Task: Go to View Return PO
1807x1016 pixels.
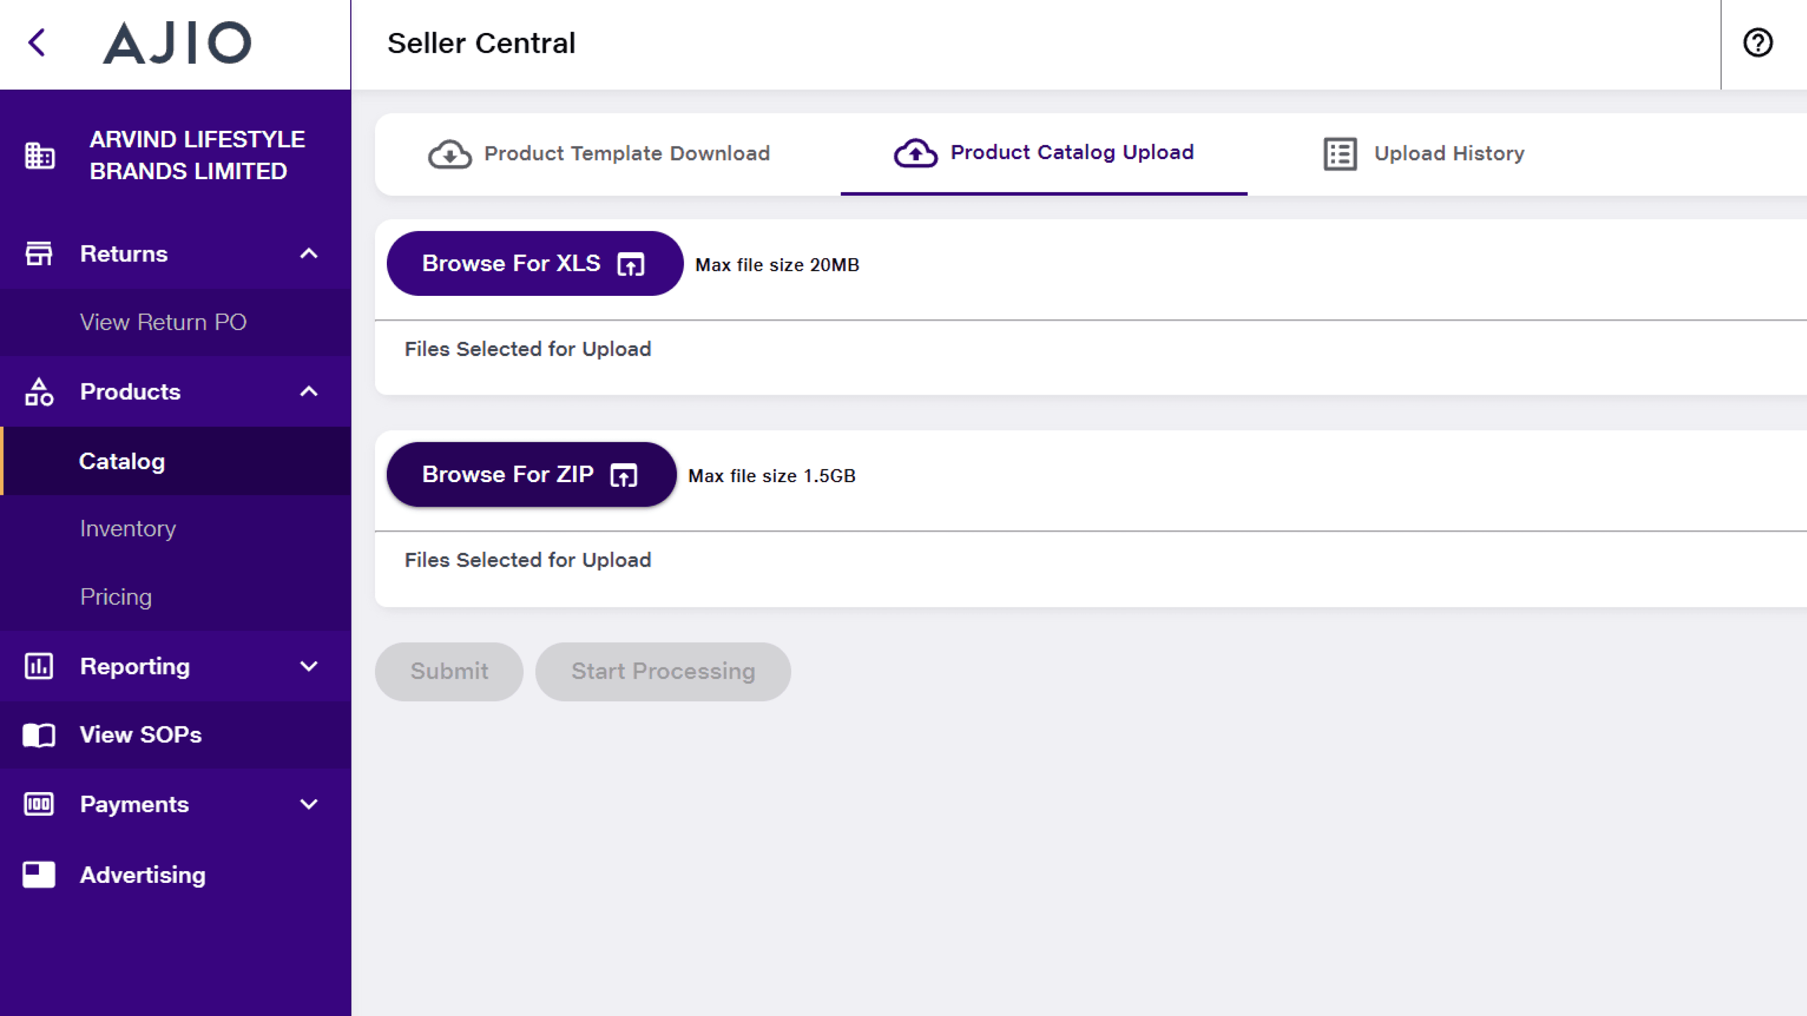Action: click(163, 322)
